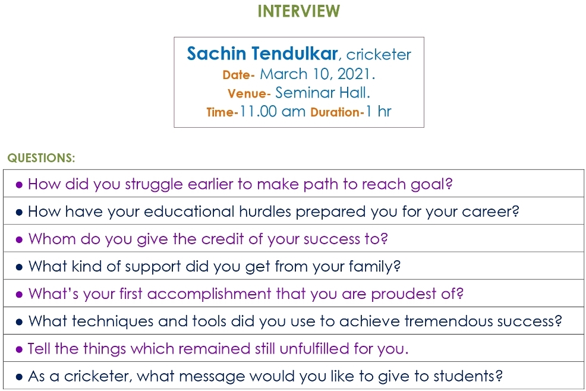Click the INTERVIEW heading at the top

[x=299, y=11]
